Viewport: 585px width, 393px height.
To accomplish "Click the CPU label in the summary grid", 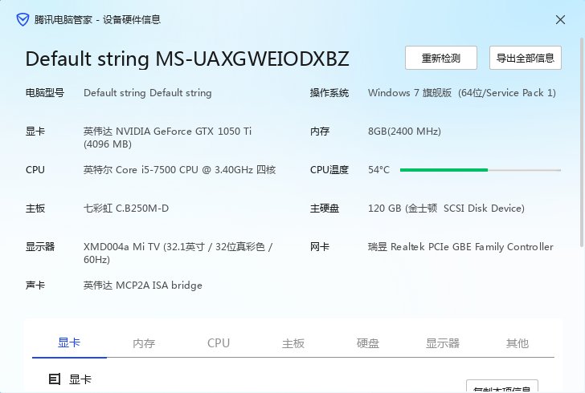I will tap(35, 170).
